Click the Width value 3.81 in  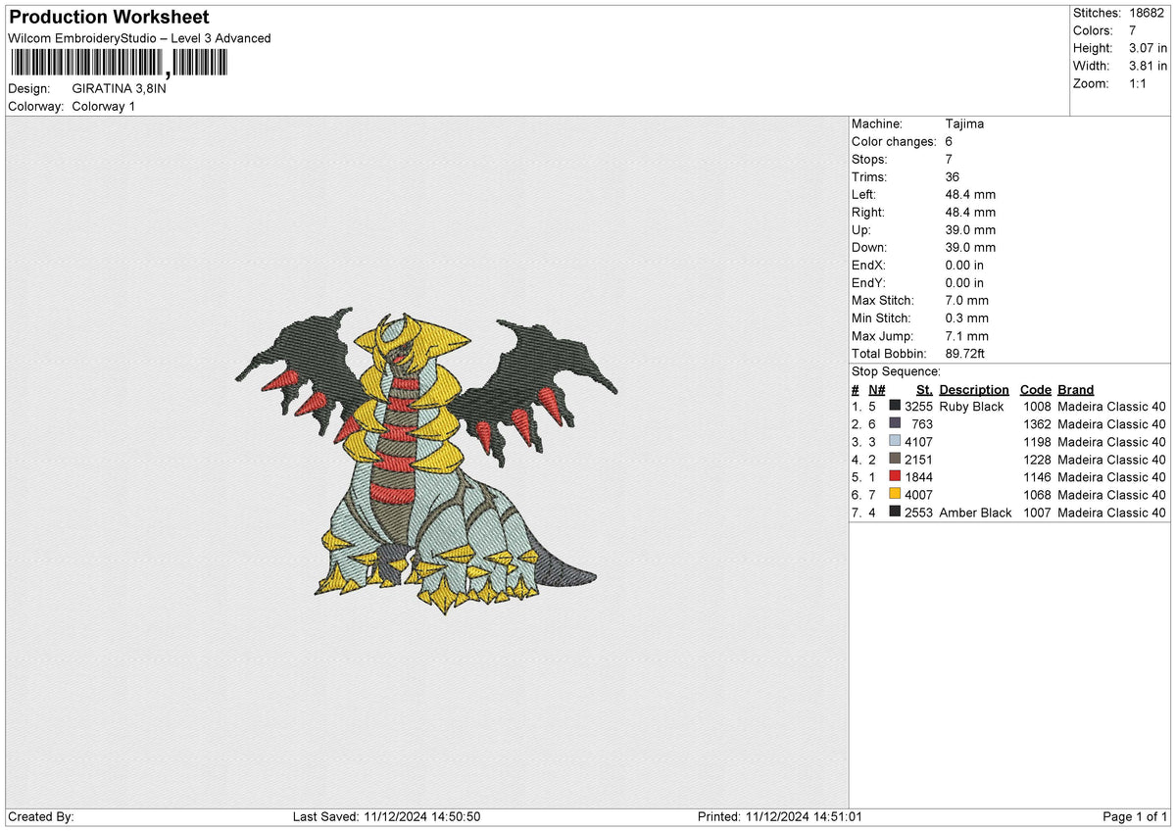[1148, 66]
